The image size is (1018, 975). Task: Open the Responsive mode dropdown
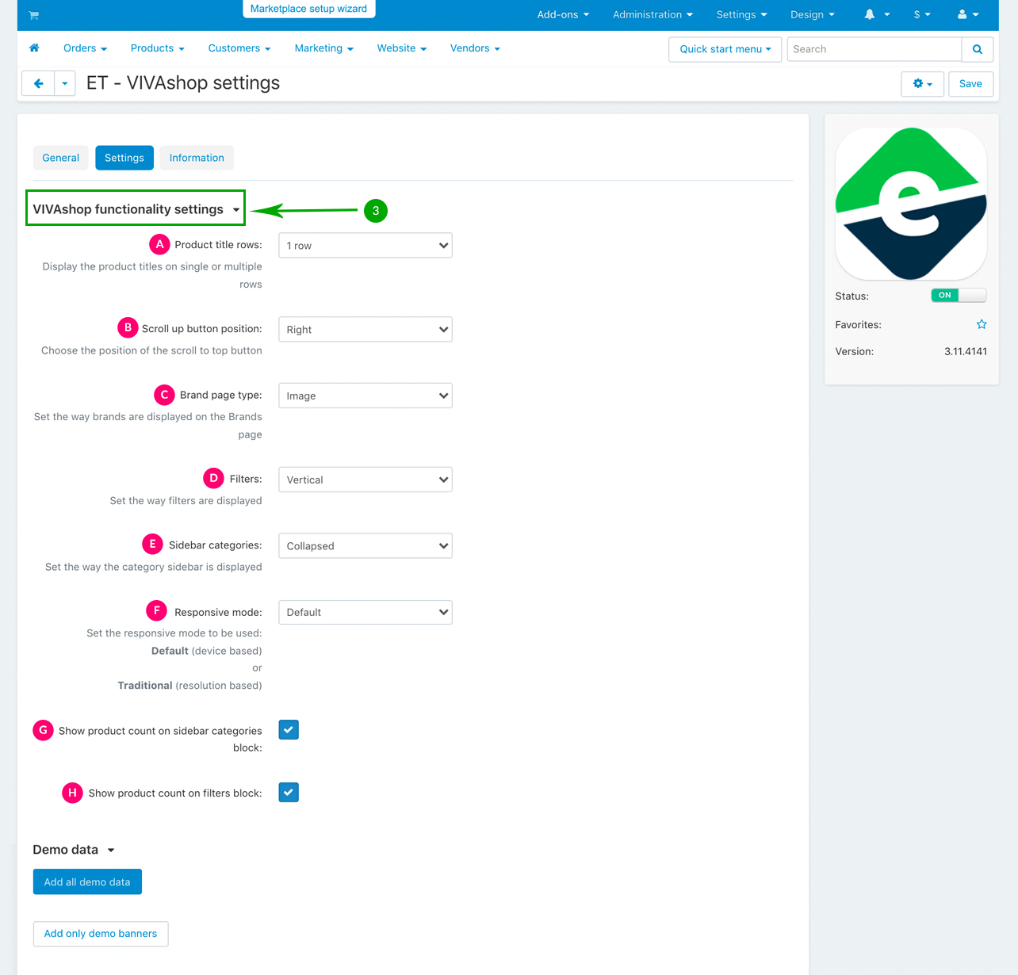coord(365,612)
